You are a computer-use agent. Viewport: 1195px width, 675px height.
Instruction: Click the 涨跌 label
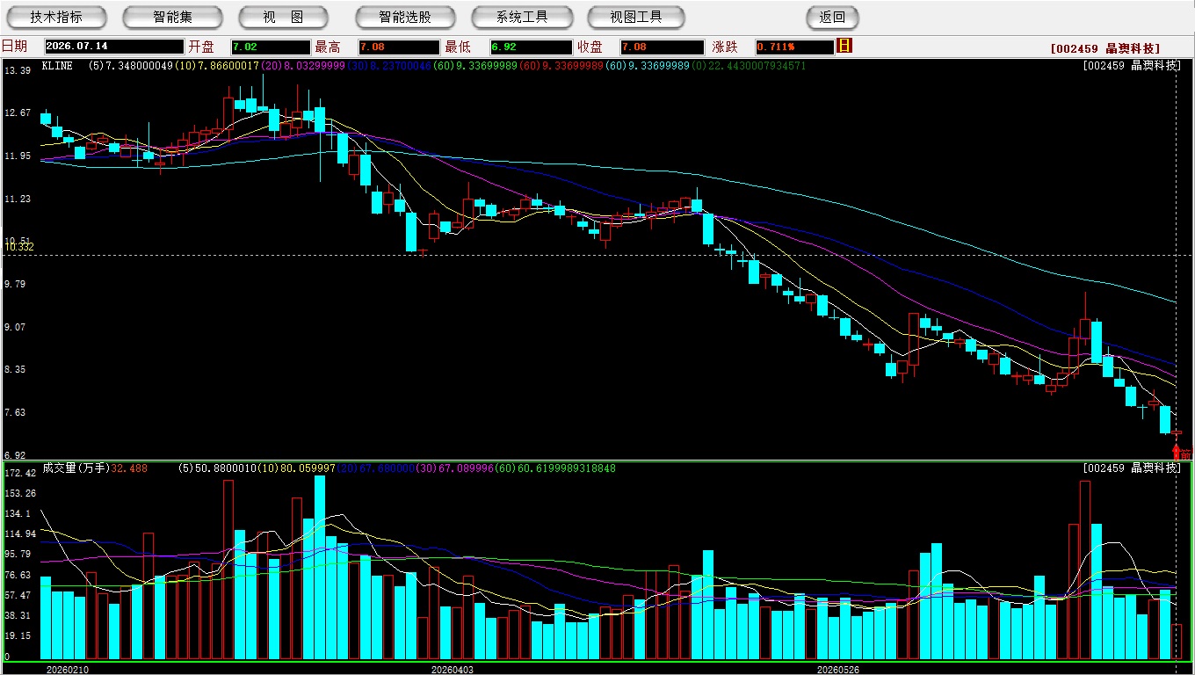tap(726, 47)
